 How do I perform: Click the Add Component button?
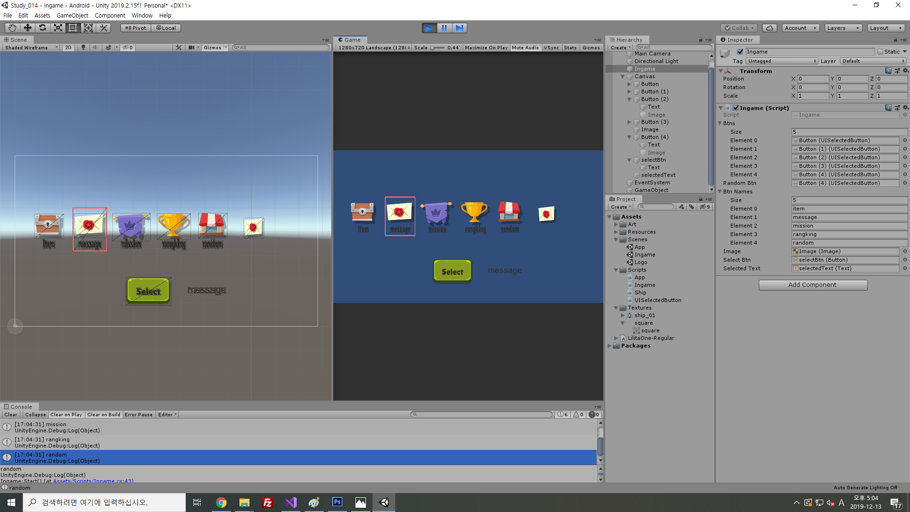[x=812, y=285]
